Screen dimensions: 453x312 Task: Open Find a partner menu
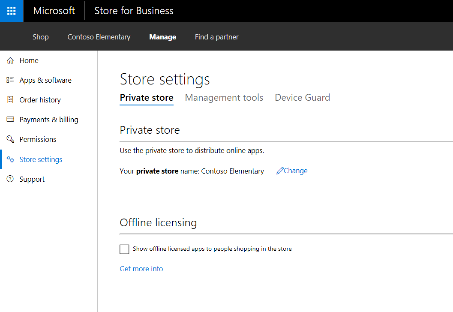[217, 37]
